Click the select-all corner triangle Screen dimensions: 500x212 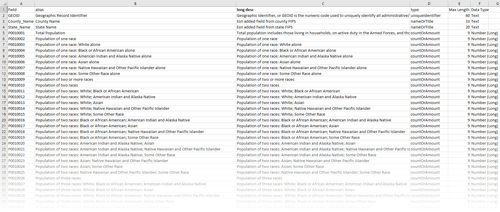4,3
